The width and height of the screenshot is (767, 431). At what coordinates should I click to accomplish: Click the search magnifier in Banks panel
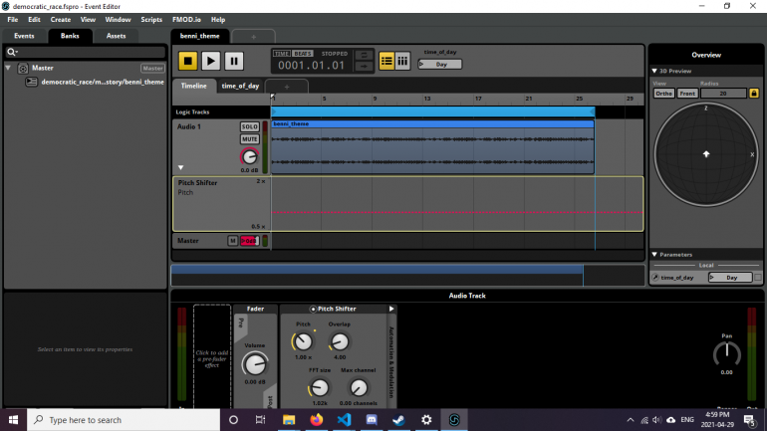point(12,52)
